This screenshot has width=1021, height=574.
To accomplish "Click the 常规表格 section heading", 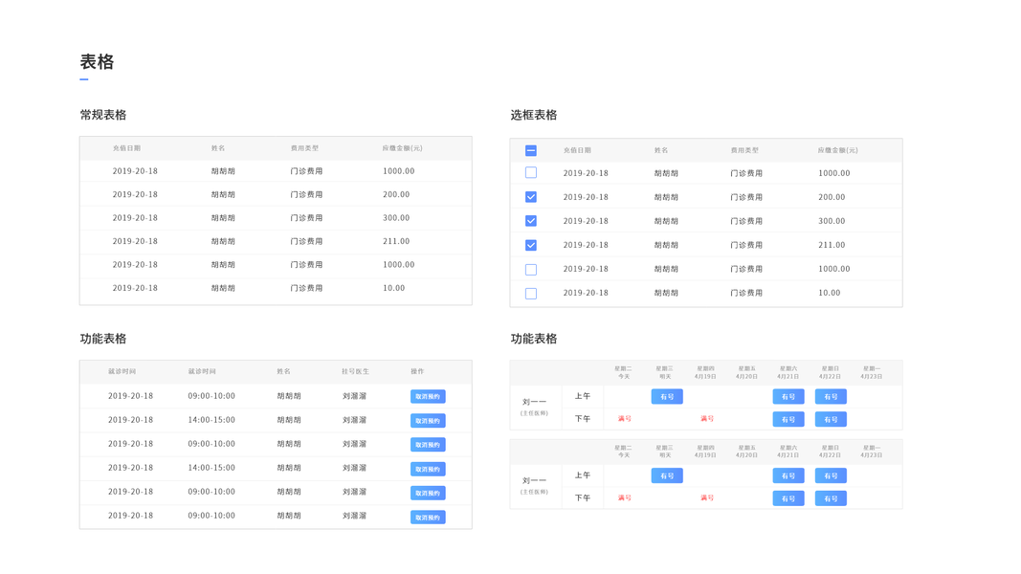I will (103, 115).
